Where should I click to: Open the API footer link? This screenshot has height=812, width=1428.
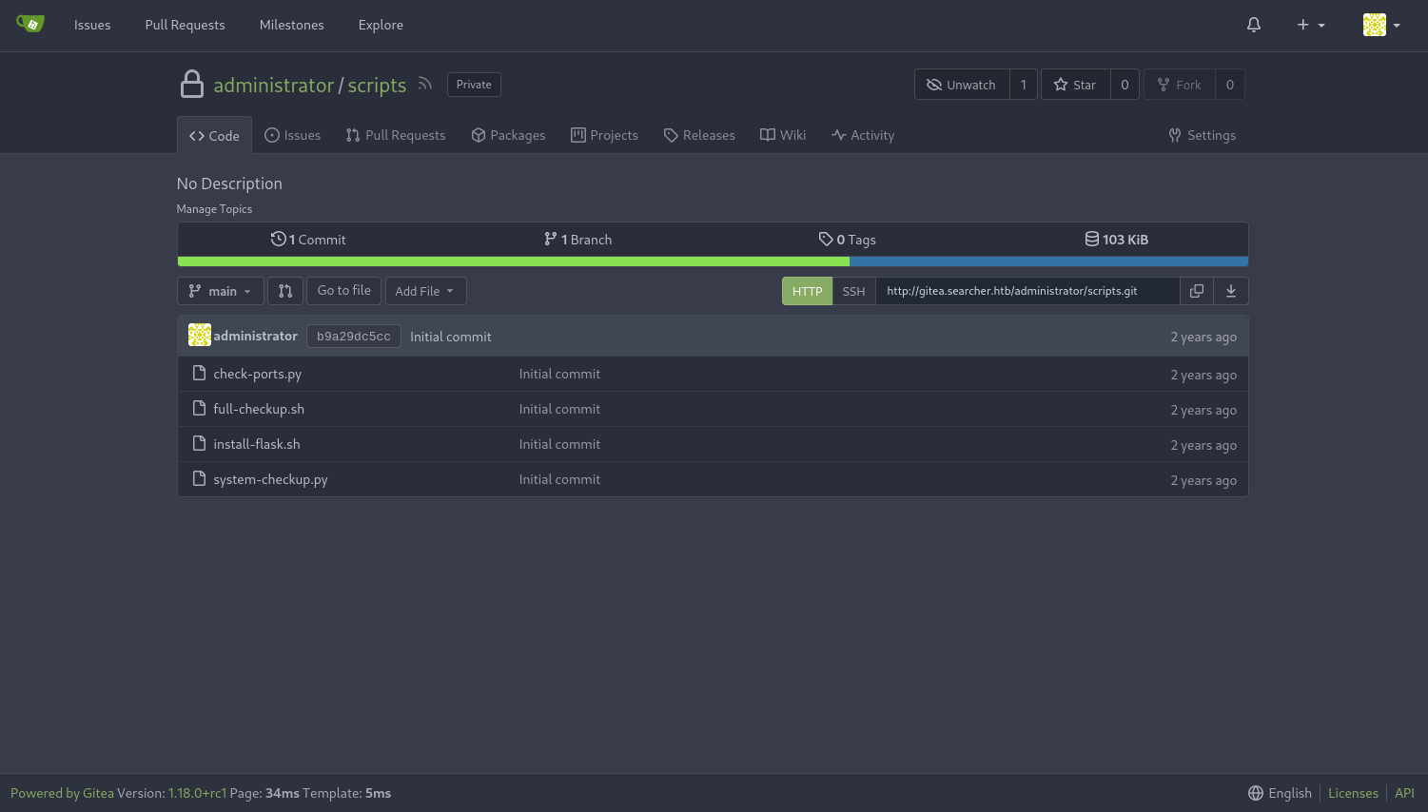(1404, 793)
